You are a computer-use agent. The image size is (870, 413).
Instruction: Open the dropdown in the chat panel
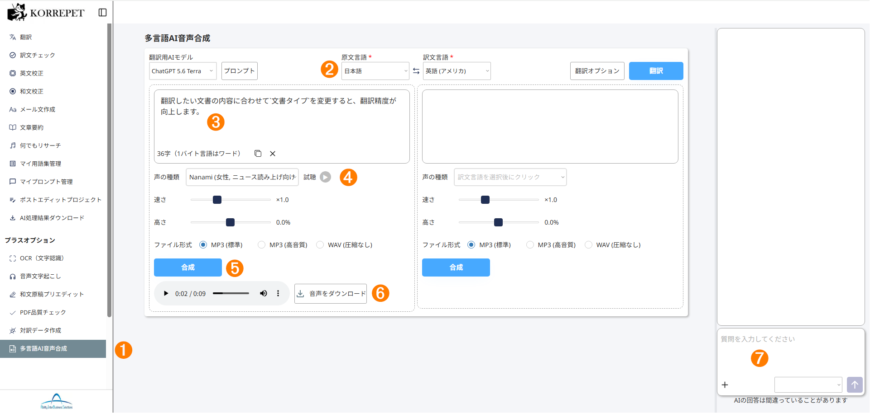coord(808,385)
